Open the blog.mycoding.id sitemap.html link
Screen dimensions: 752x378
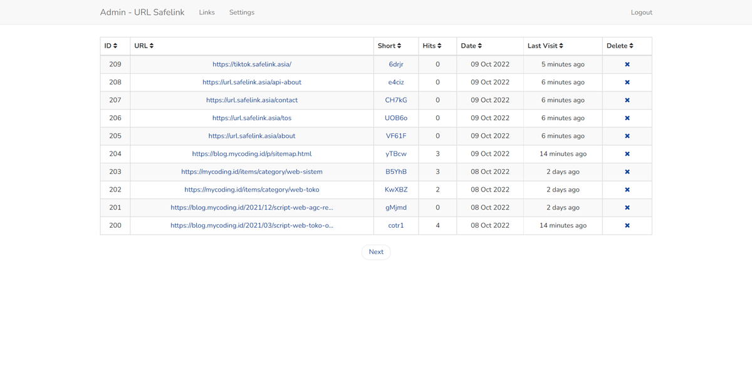tap(252, 154)
